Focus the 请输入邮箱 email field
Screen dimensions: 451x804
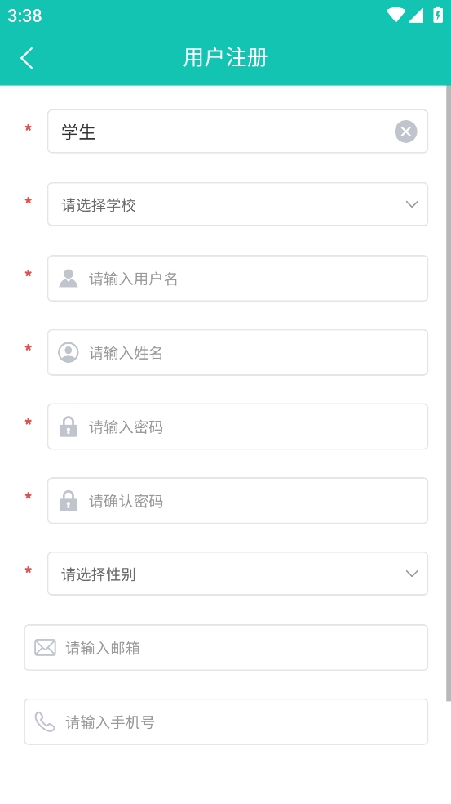[x=226, y=648]
